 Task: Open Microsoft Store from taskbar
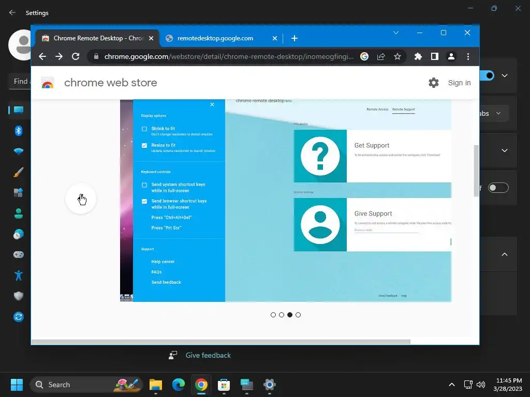224,385
